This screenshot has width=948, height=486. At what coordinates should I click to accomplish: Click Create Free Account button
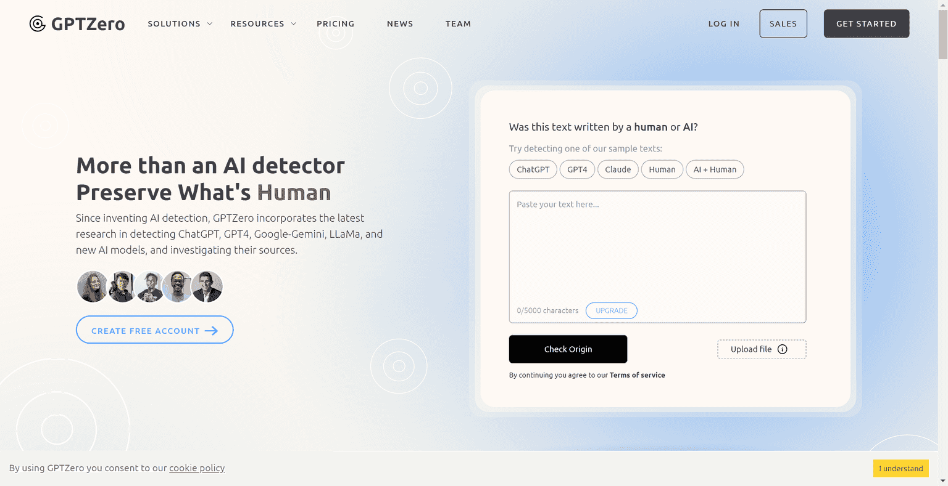click(155, 330)
